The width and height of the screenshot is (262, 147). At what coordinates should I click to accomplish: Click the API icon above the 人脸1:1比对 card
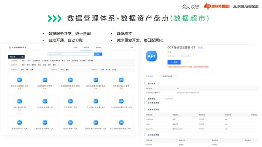coord(19,101)
